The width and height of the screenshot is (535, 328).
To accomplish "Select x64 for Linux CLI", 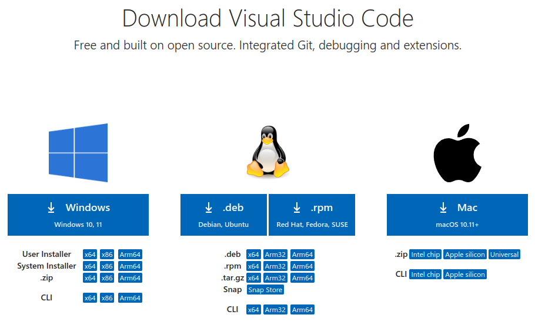I will tap(253, 310).
